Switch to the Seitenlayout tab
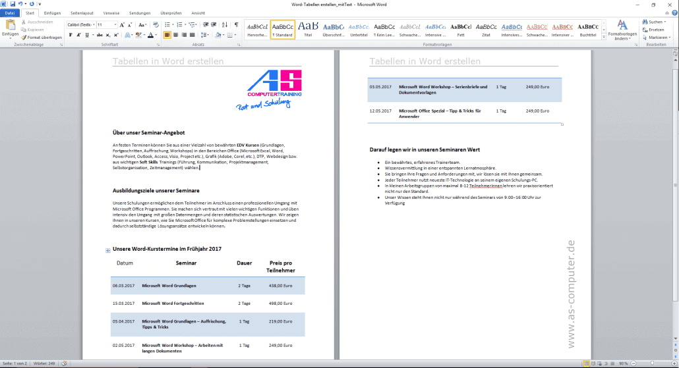Viewport: 679px width, 368px height. click(82, 13)
